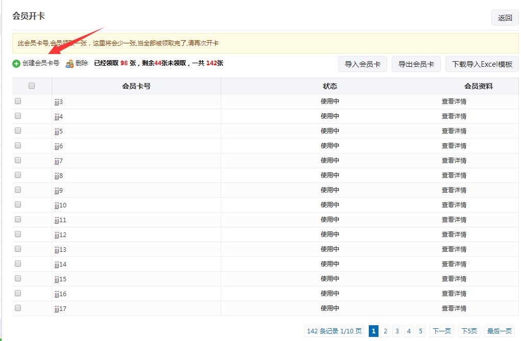The width and height of the screenshot is (521, 341).
Task: Click 导入会员卡 button
Action: tap(363, 64)
